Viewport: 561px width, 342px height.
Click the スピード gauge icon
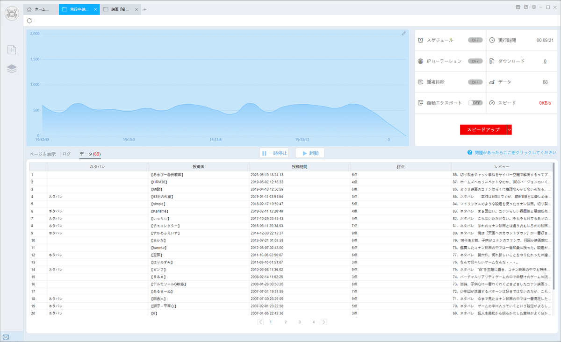[x=492, y=103]
